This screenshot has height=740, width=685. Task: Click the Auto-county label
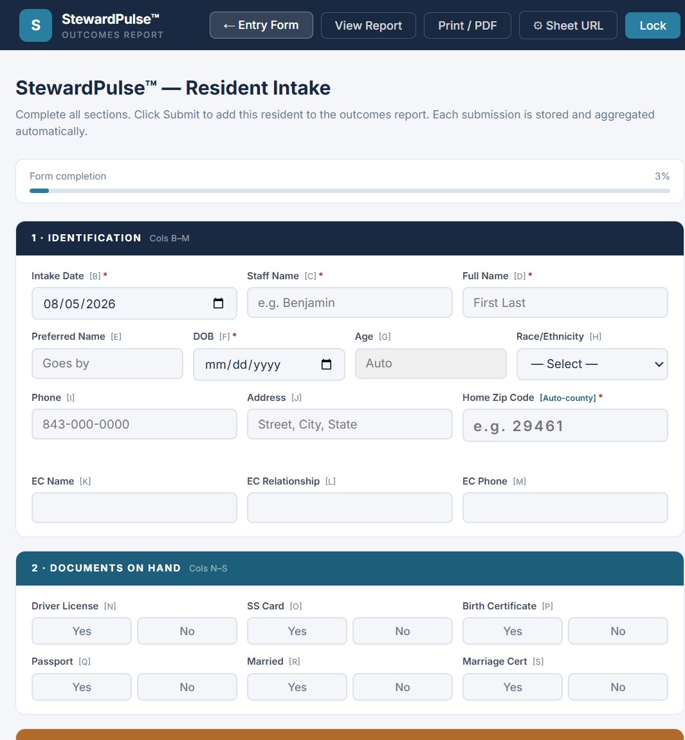click(567, 398)
